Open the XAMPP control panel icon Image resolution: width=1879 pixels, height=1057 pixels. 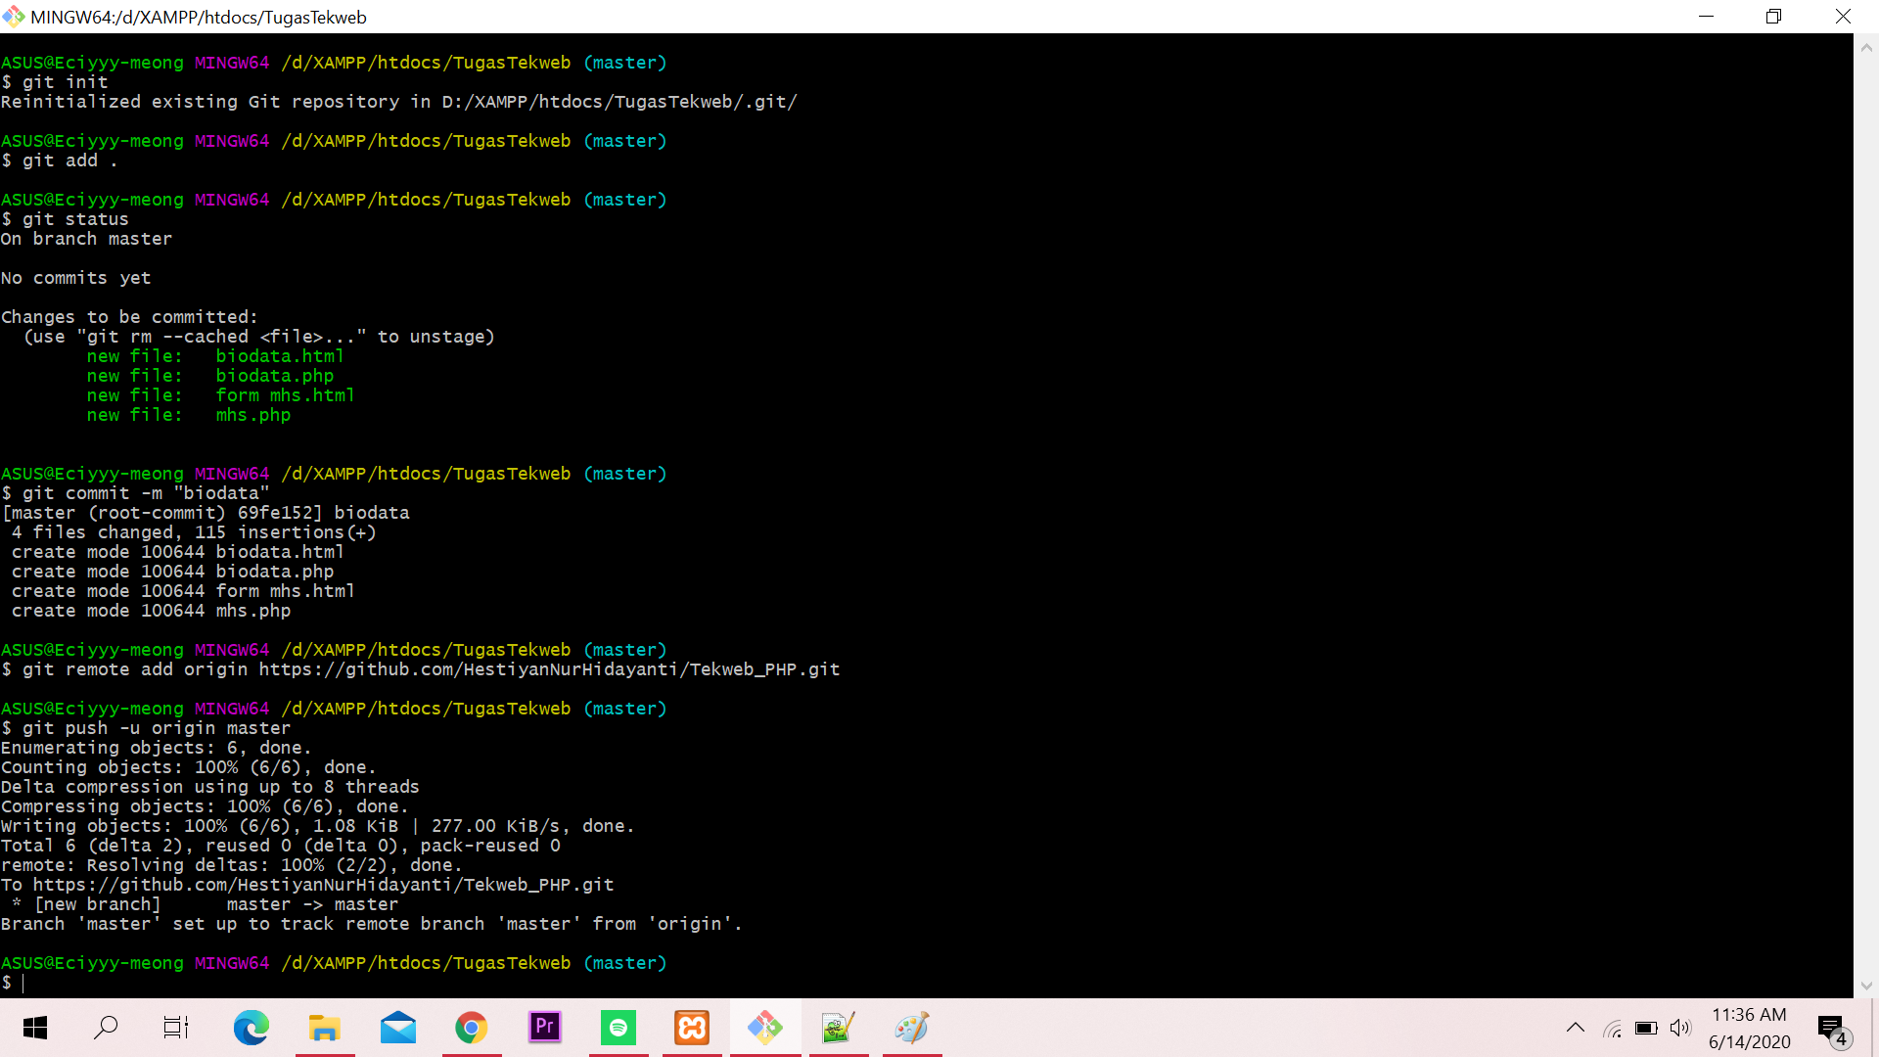click(x=692, y=1028)
